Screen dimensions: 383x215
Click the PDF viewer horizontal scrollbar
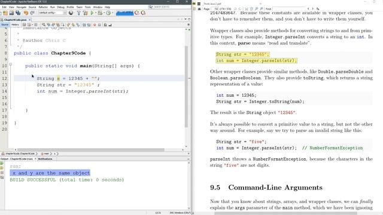tap(285, 213)
